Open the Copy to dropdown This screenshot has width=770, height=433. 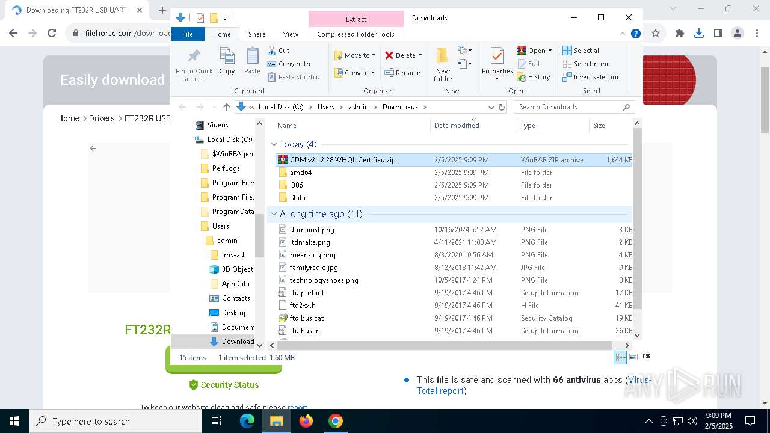pyautogui.click(x=355, y=73)
